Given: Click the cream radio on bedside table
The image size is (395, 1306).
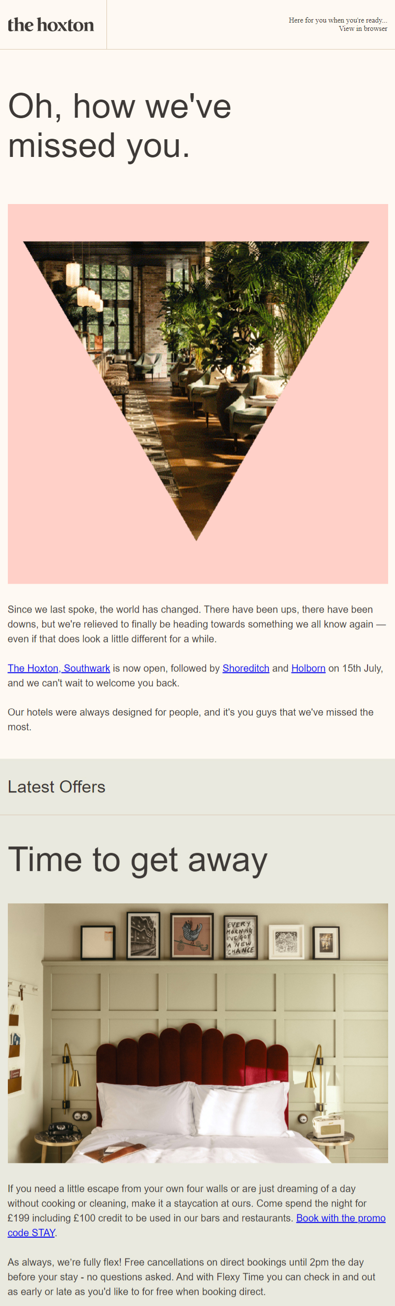Looking at the screenshot, I should [327, 1127].
